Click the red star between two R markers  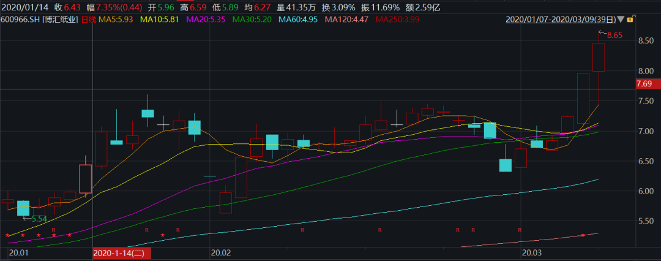pyautogui.click(x=162, y=235)
